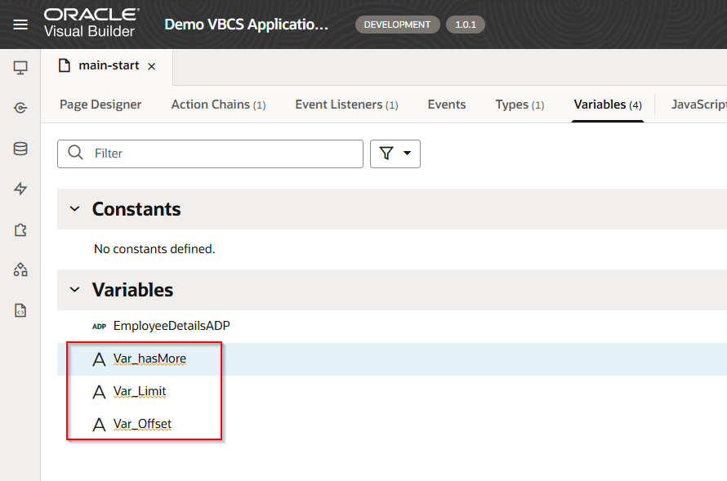Open the Event Listeners tab
Viewport: 727px width, 481px height.
click(346, 105)
